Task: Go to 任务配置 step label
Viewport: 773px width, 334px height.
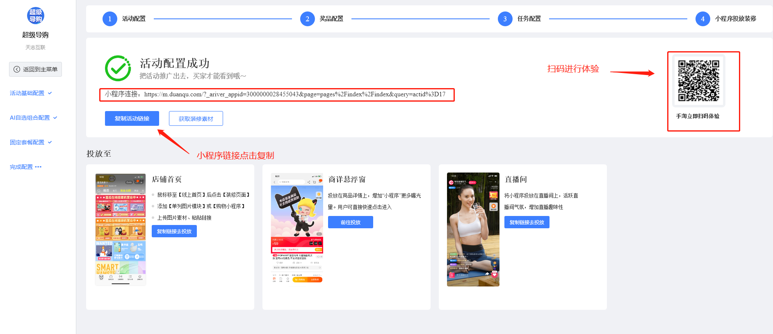Action: [529, 19]
